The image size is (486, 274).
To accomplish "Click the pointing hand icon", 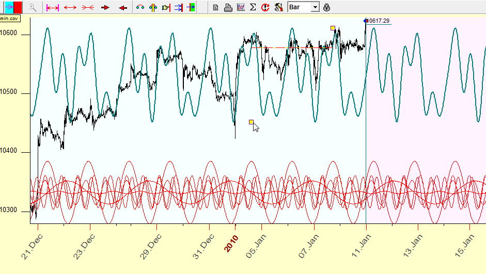I will point(165,7).
